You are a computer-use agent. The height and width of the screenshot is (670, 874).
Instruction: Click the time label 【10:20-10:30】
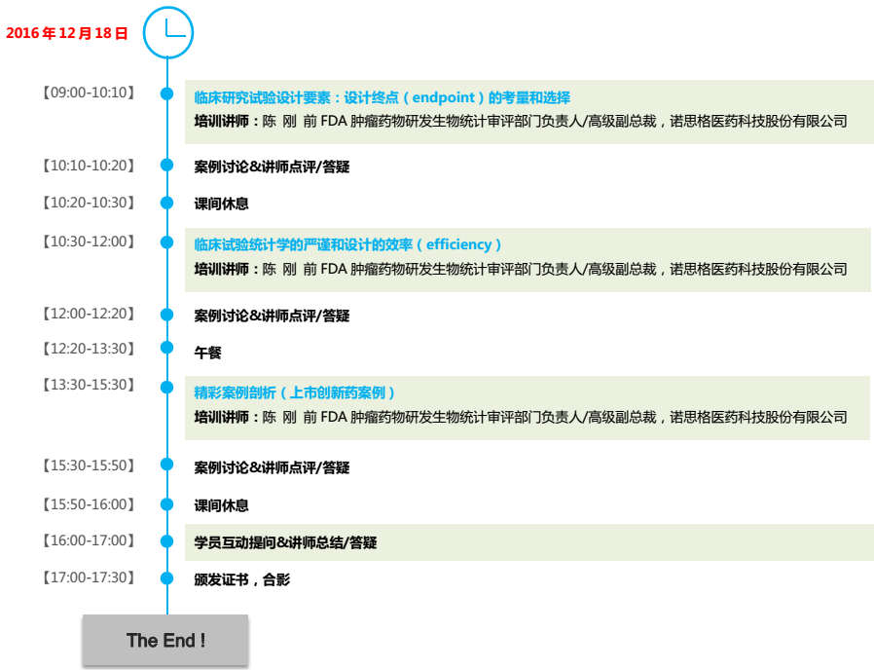(90, 203)
